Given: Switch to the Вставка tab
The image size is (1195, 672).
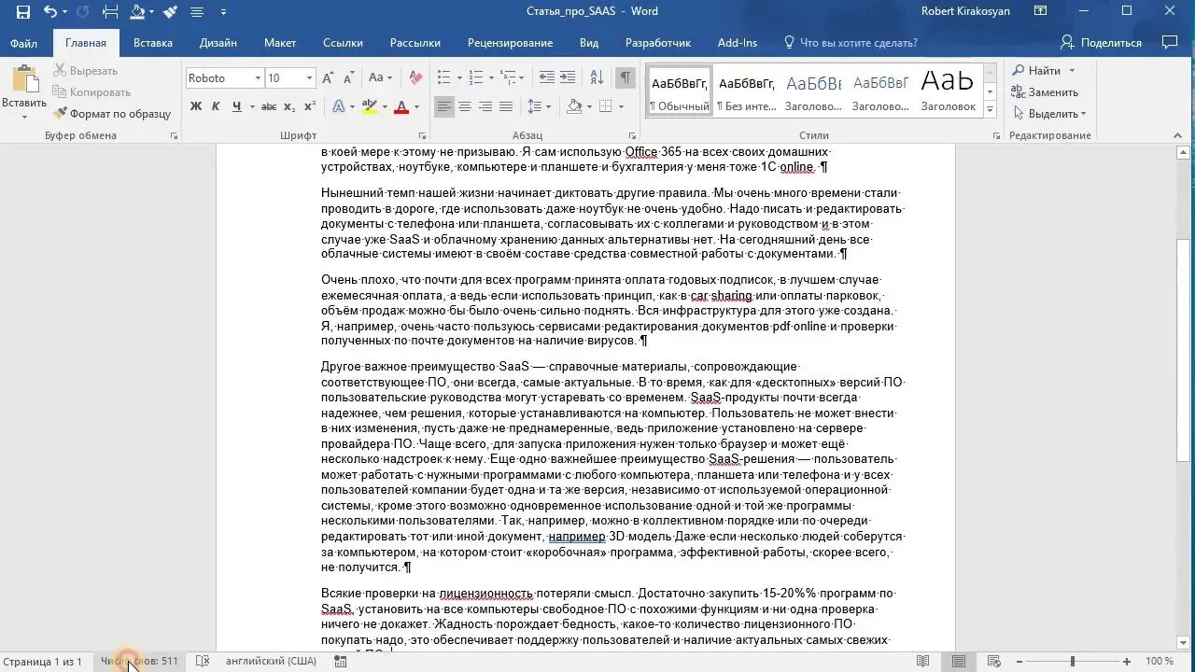Looking at the screenshot, I should click(152, 43).
